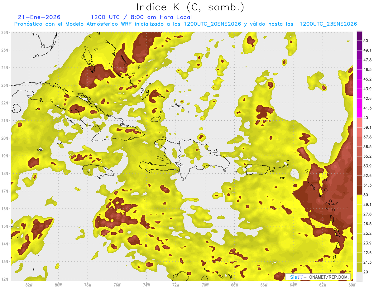Viewport: 374px width, 289px height.
Task: Click the '35.2' colorbar label
Action: coord(368,156)
